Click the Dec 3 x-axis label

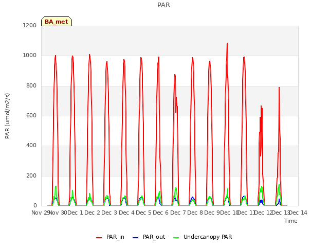tap(109, 213)
